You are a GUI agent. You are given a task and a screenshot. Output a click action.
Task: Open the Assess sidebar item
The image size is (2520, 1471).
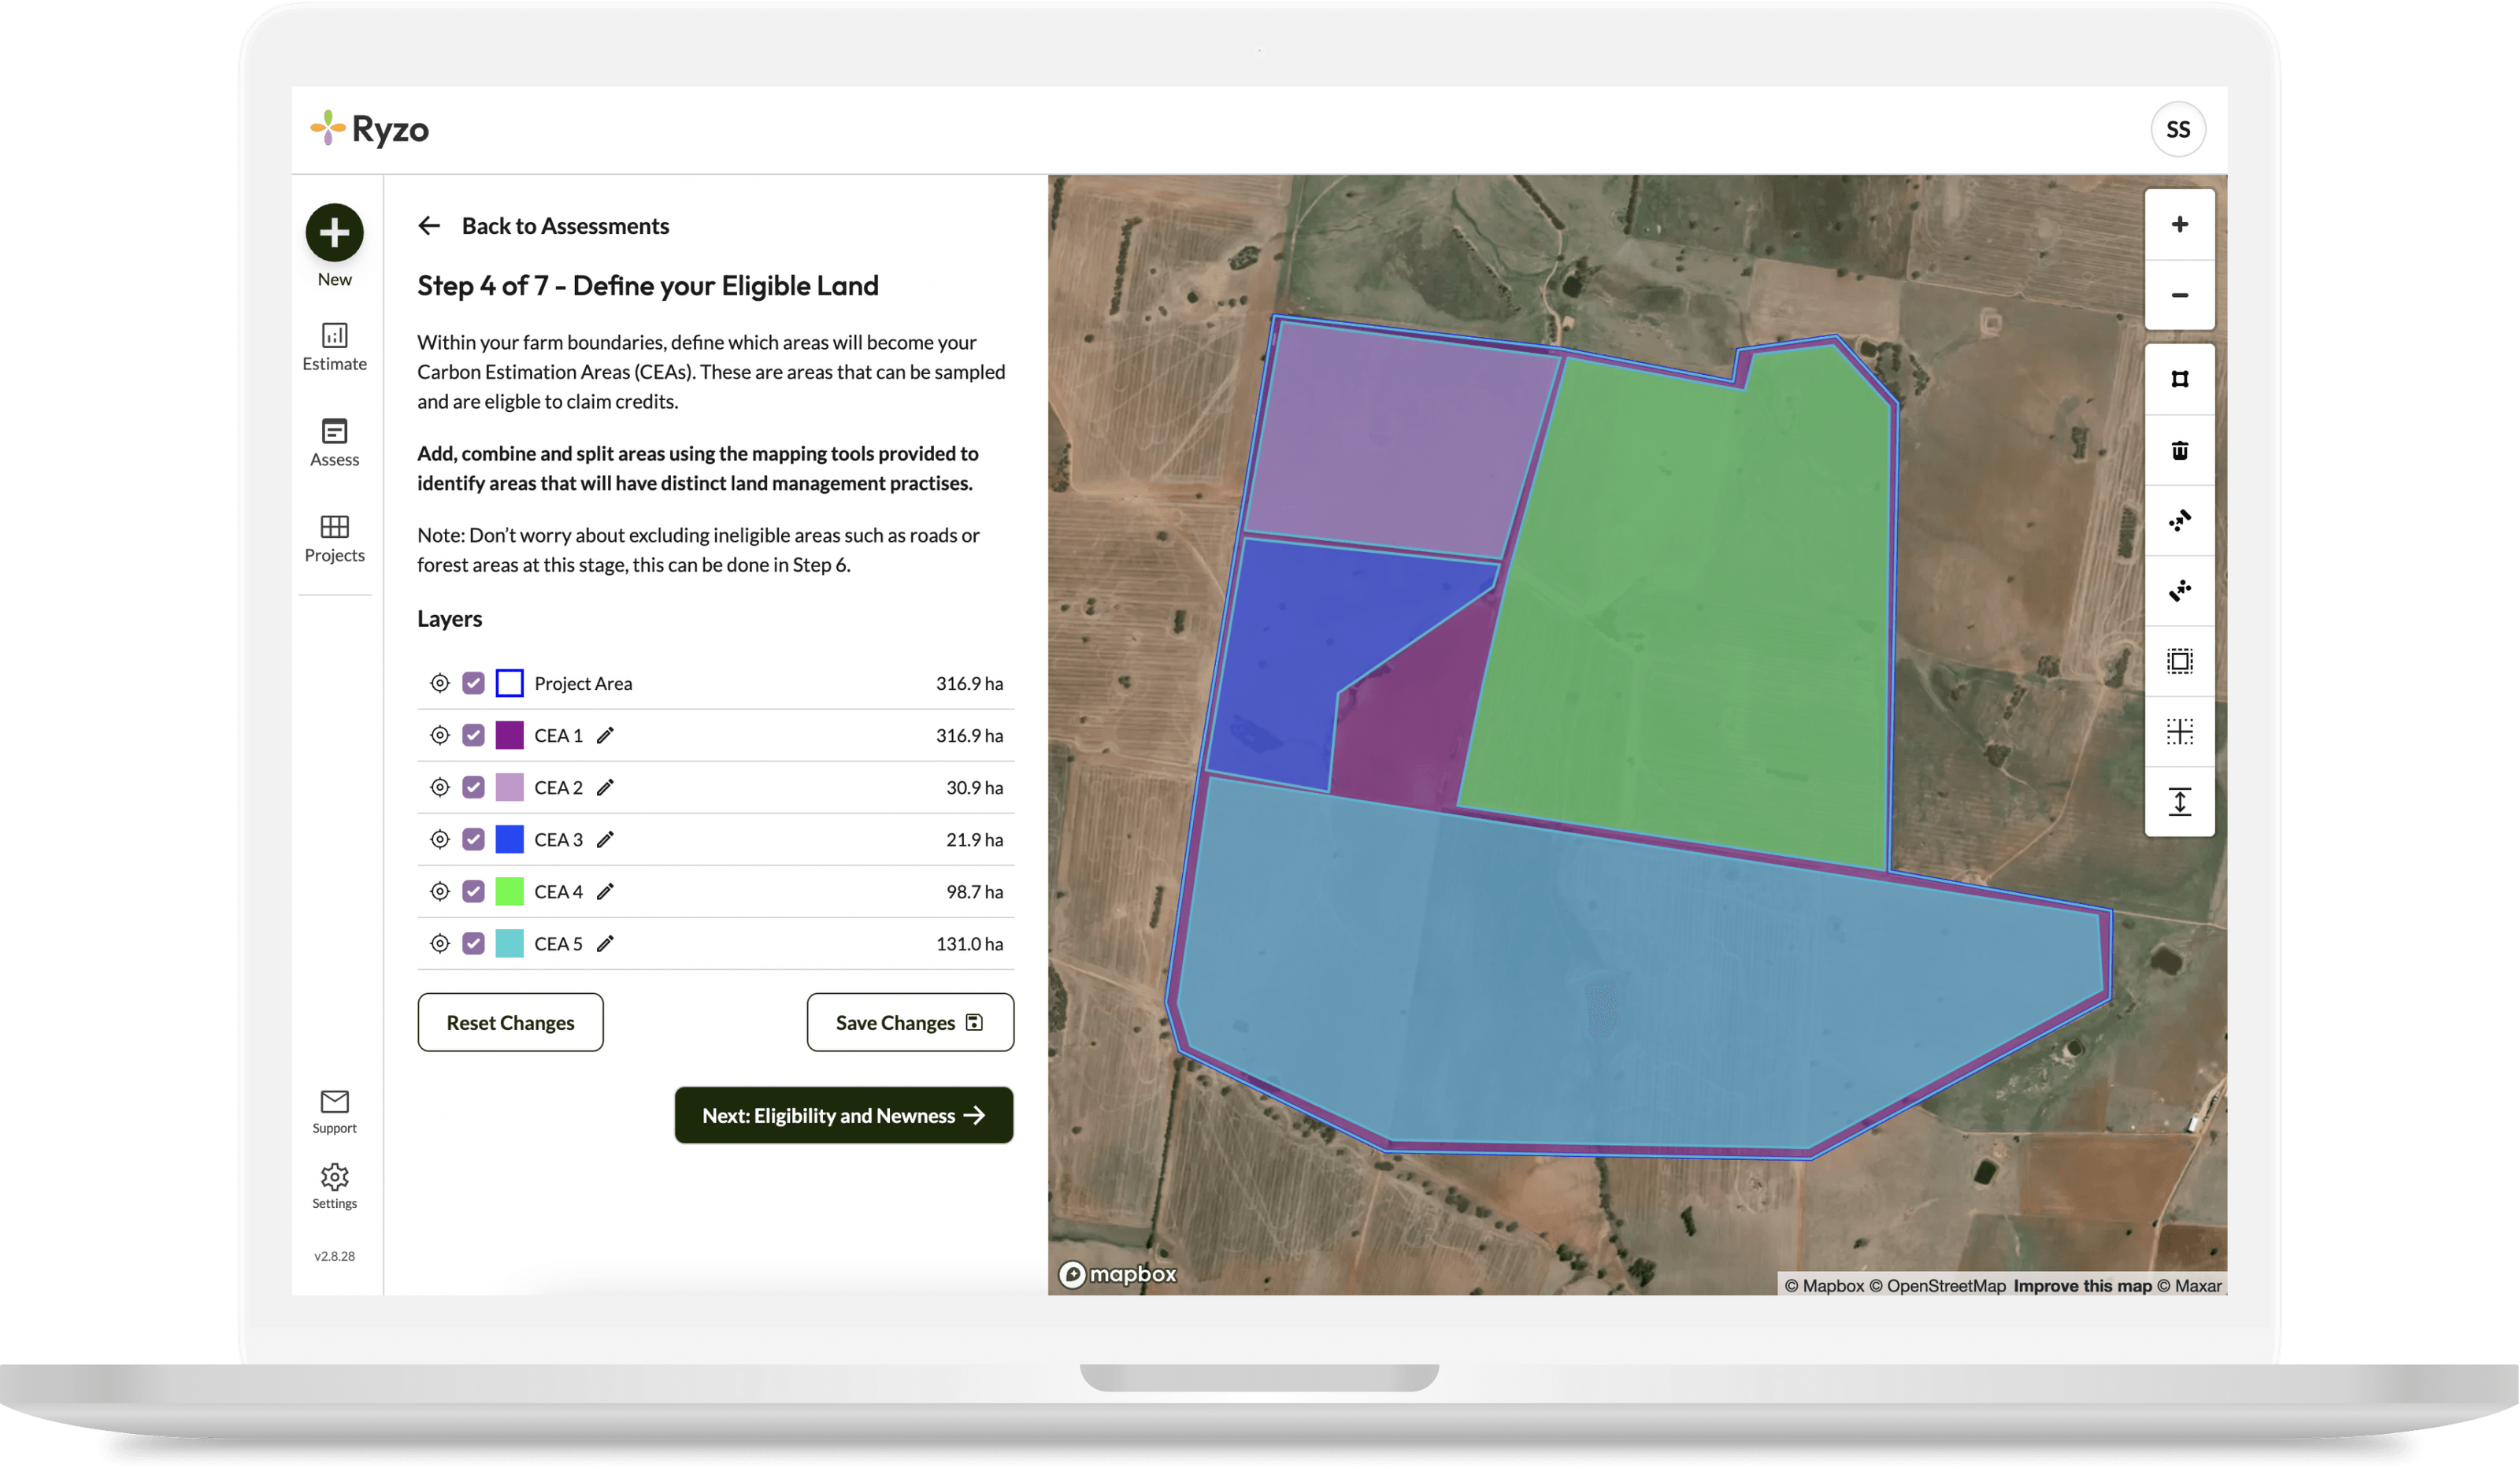coord(334,442)
